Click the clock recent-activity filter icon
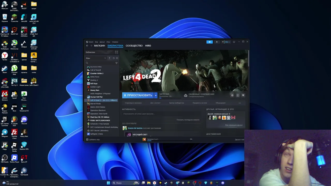The height and width of the screenshot is (186, 331). (x=114, y=58)
